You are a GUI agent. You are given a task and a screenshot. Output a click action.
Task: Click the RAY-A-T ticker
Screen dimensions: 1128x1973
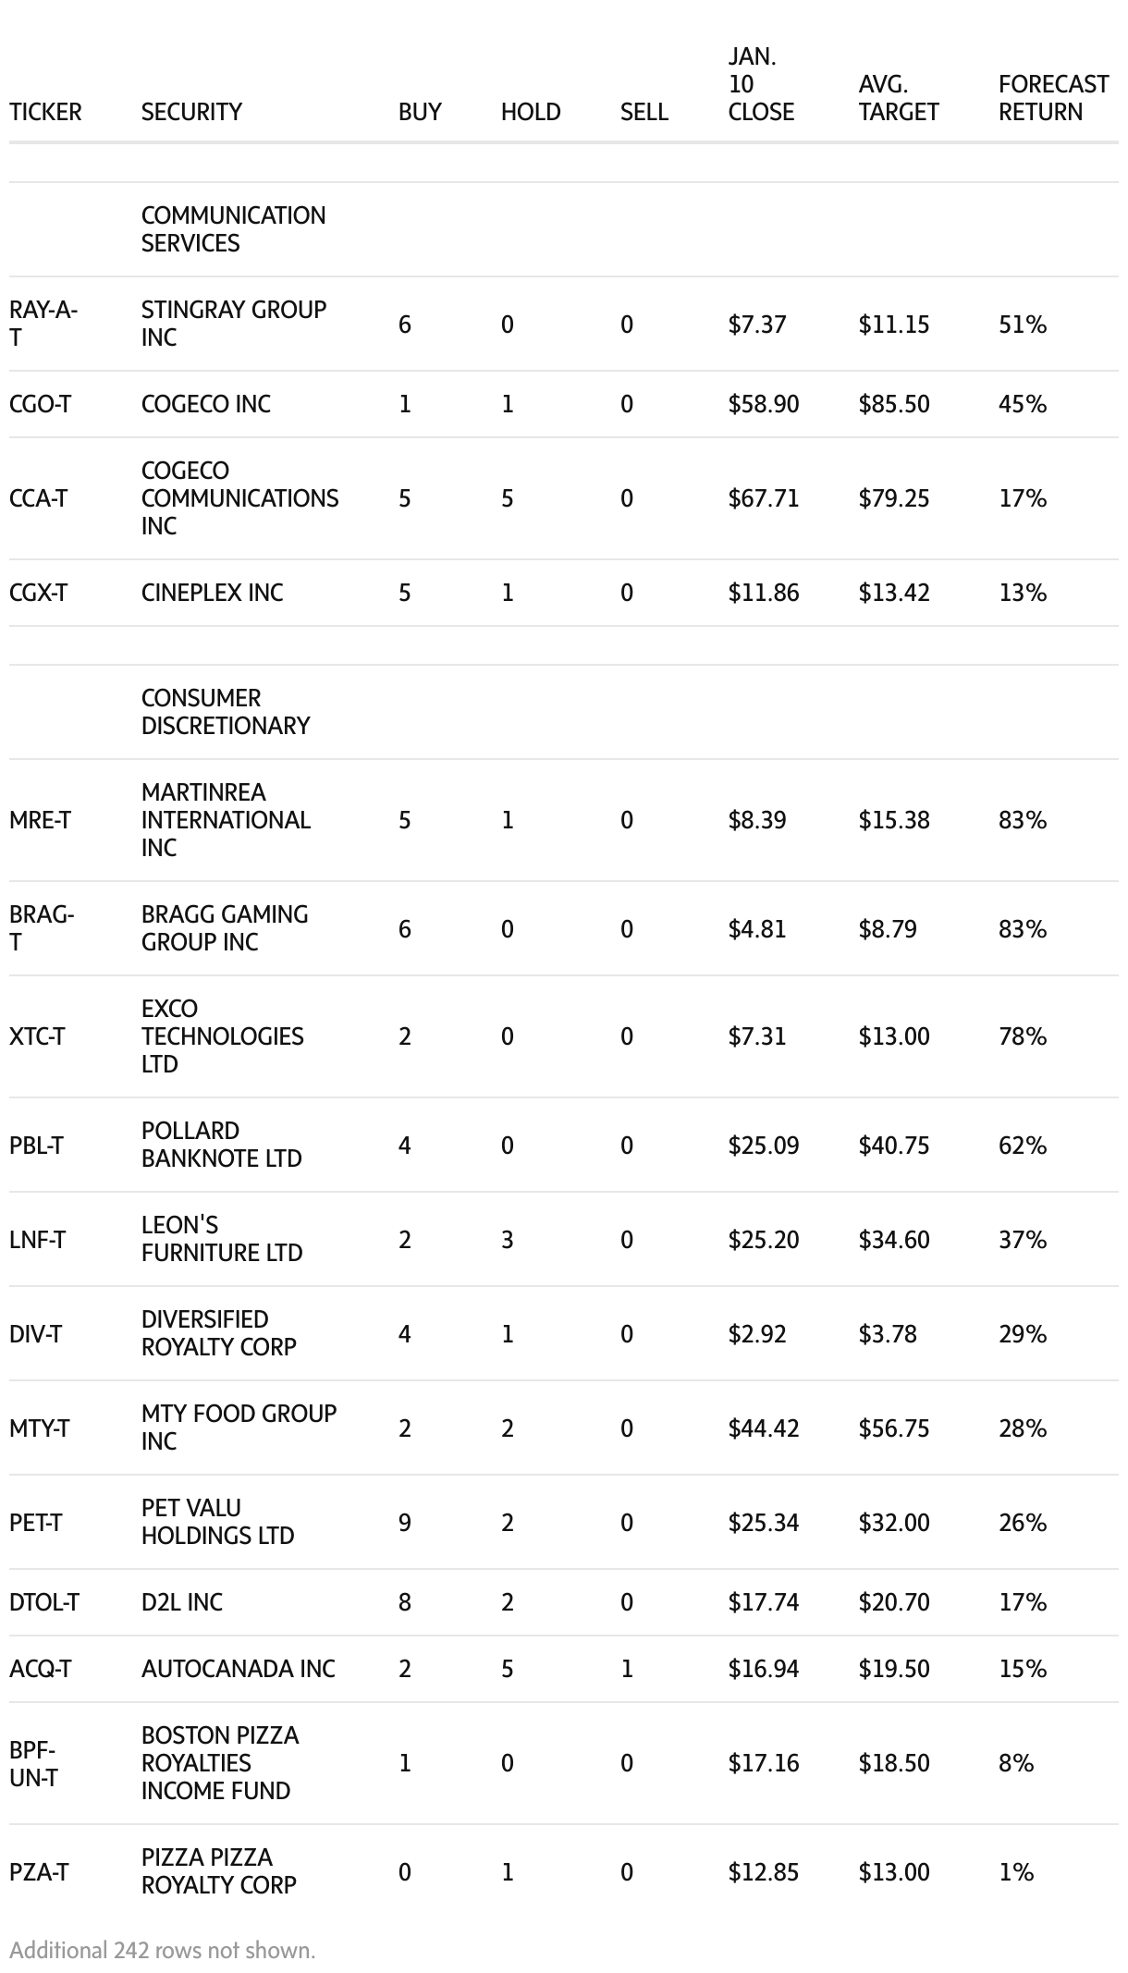(43, 324)
